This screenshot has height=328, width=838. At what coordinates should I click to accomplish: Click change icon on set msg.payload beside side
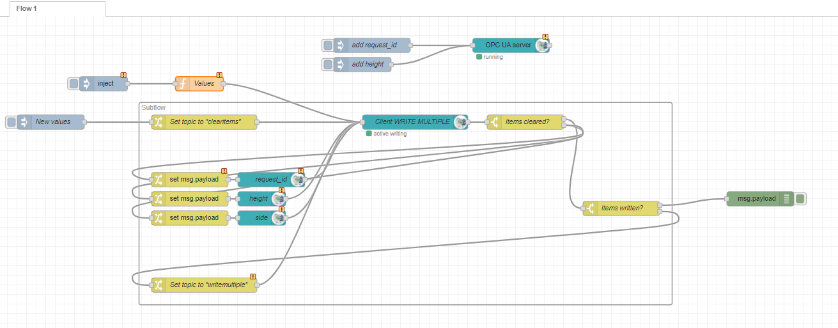[x=159, y=218]
